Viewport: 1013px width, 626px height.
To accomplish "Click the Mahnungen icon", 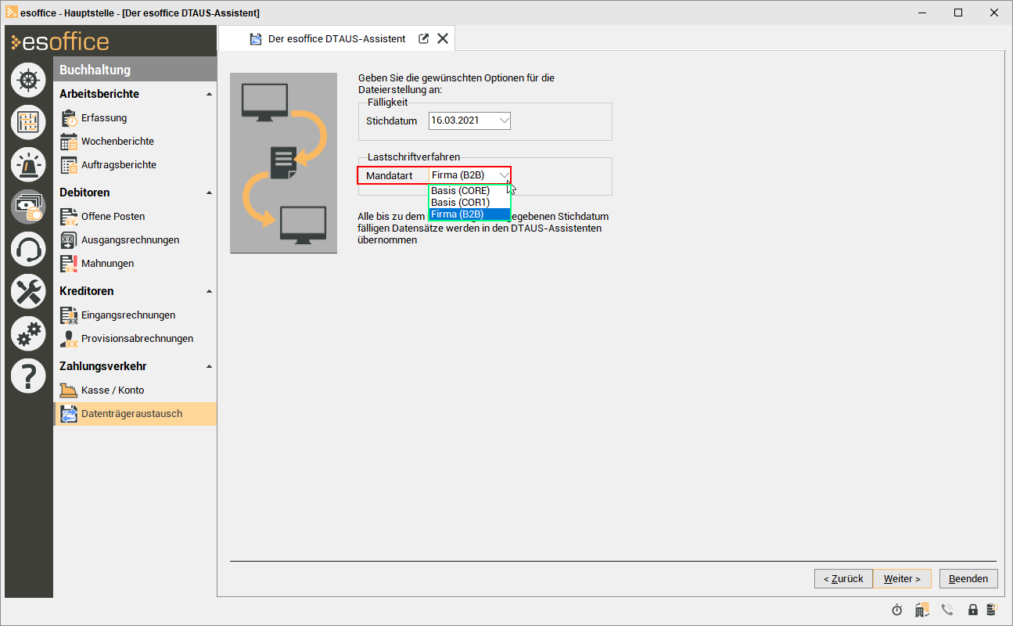I will 69,264.
